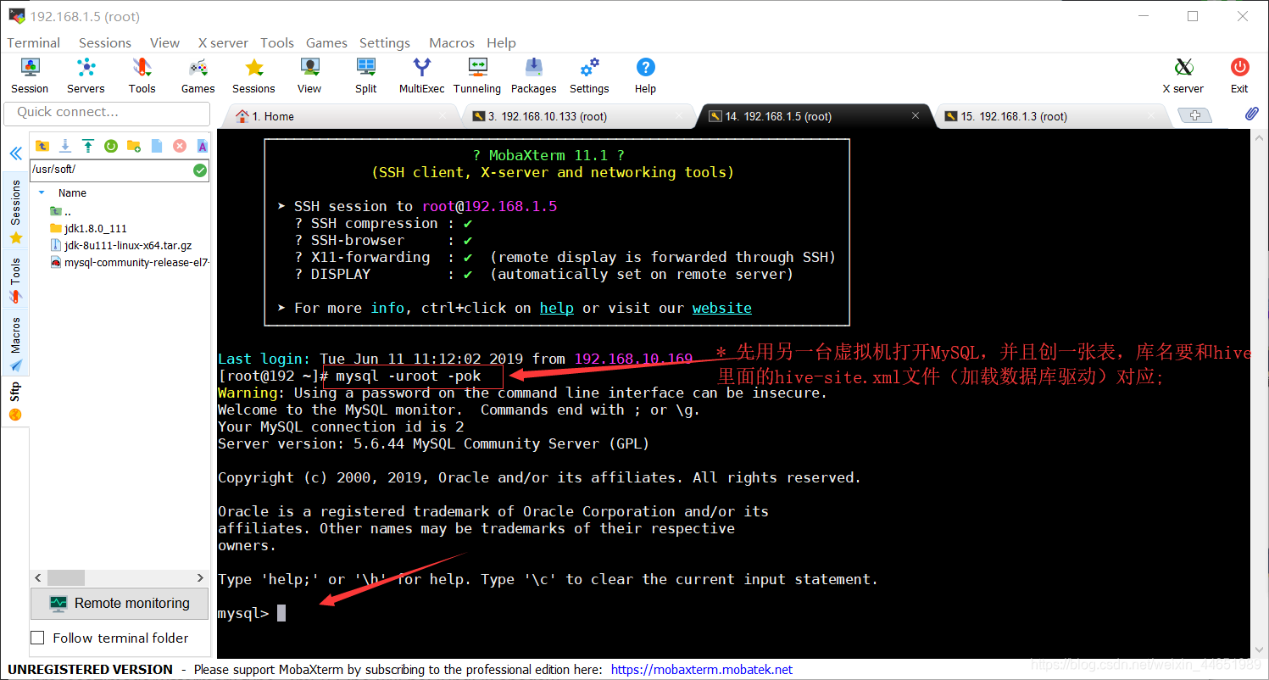Click at the mysql> prompt cursor
The height and width of the screenshot is (680, 1269).
pyautogui.click(x=281, y=613)
